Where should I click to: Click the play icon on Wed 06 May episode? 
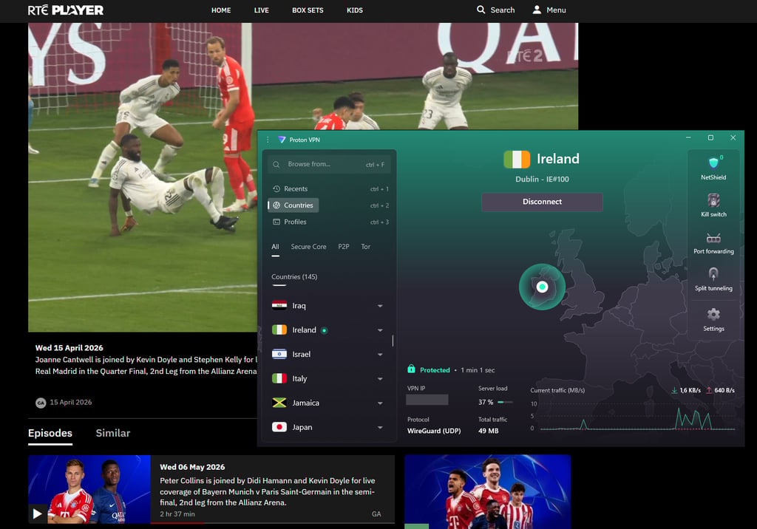point(37,513)
